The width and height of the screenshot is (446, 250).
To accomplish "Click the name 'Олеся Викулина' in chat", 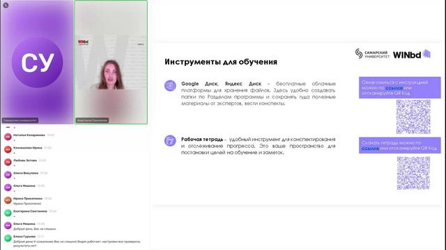I will tap(26, 173).
